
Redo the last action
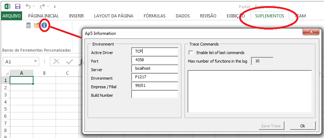pos(42,6)
